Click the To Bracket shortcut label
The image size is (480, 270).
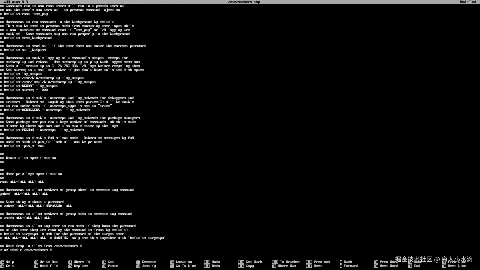point(289,262)
